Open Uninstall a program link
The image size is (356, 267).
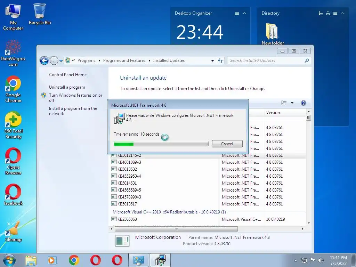point(67,87)
